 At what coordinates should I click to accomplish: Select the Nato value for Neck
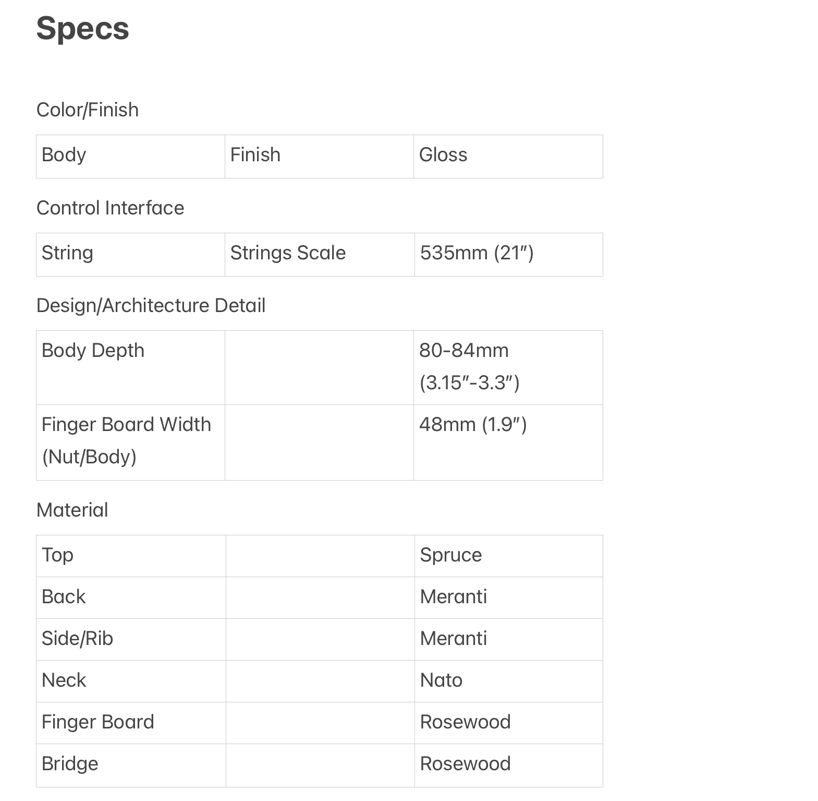pyautogui.click(x=441, y=680)
